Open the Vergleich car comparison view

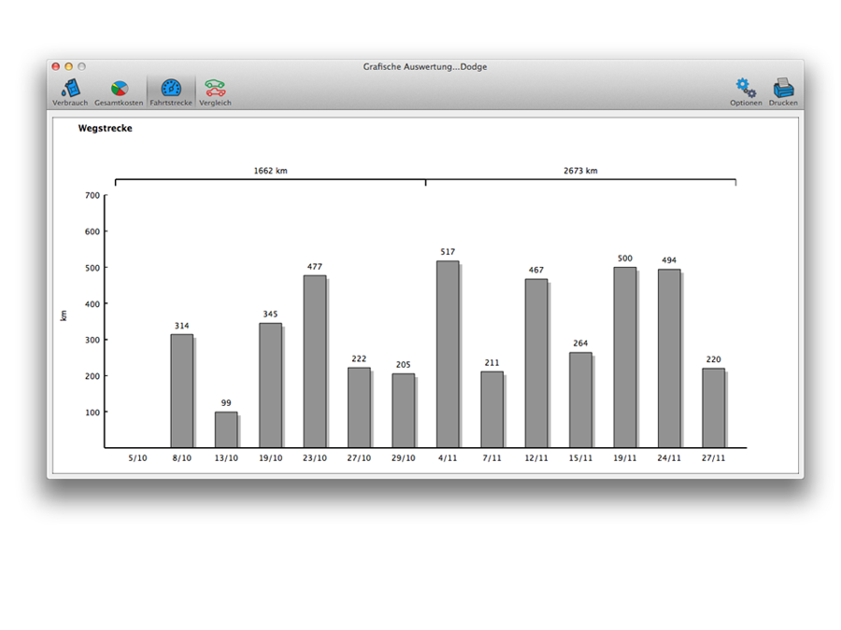tap(215, 91)
